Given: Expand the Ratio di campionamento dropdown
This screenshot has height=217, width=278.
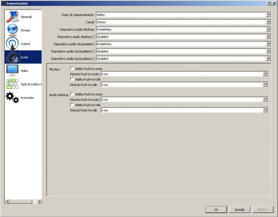Looking at the screenshot, I should [x=268, y=15].
